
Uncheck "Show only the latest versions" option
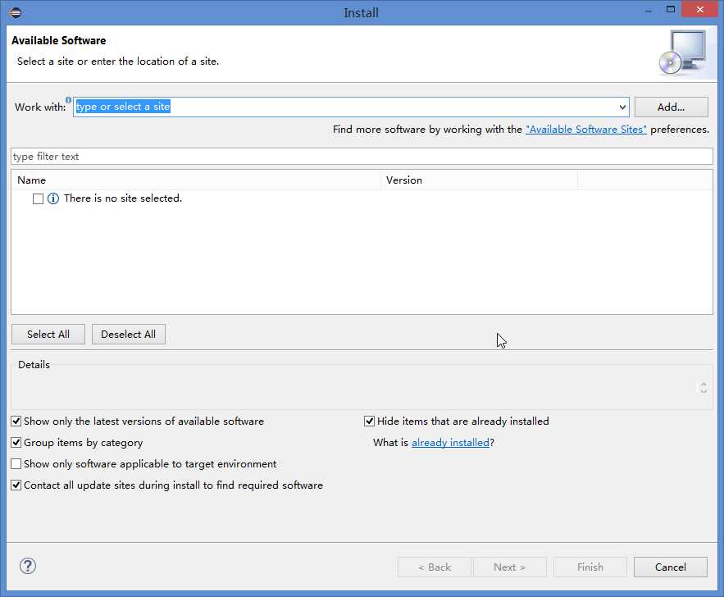pos(16,421)
